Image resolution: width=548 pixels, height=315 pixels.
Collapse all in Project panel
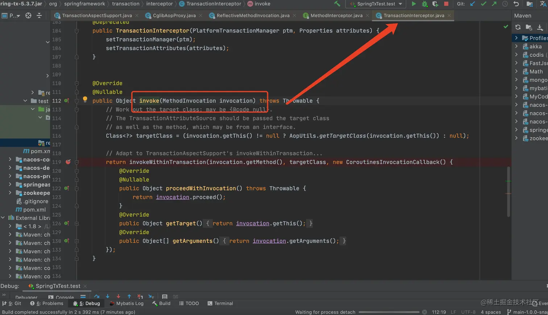[39, 16]
